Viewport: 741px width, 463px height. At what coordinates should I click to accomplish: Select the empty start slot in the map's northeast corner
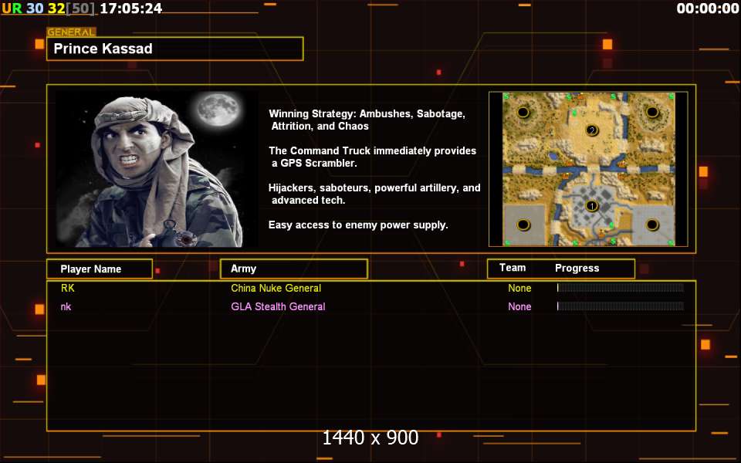pyautogui.click(x=652, y=113)
